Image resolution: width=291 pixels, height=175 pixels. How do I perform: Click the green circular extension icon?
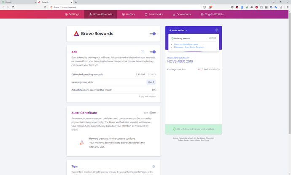(x=247, y=7)
